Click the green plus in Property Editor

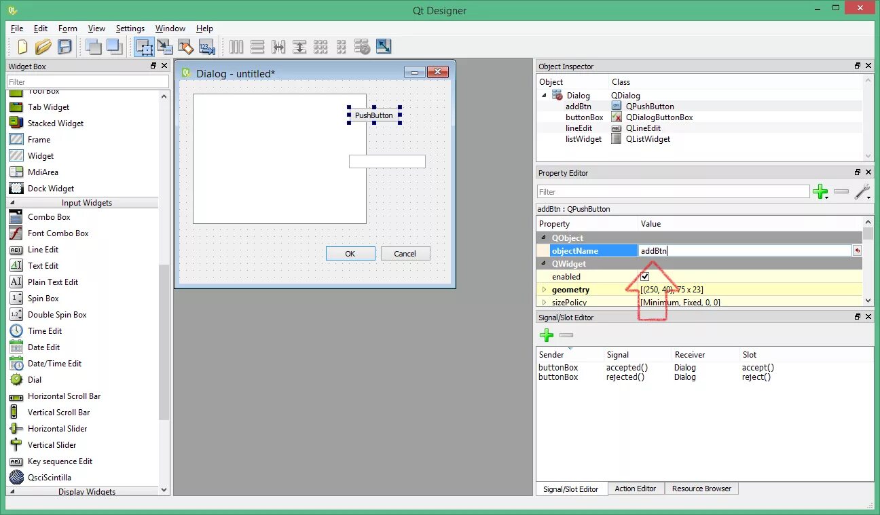click(820, 192)
